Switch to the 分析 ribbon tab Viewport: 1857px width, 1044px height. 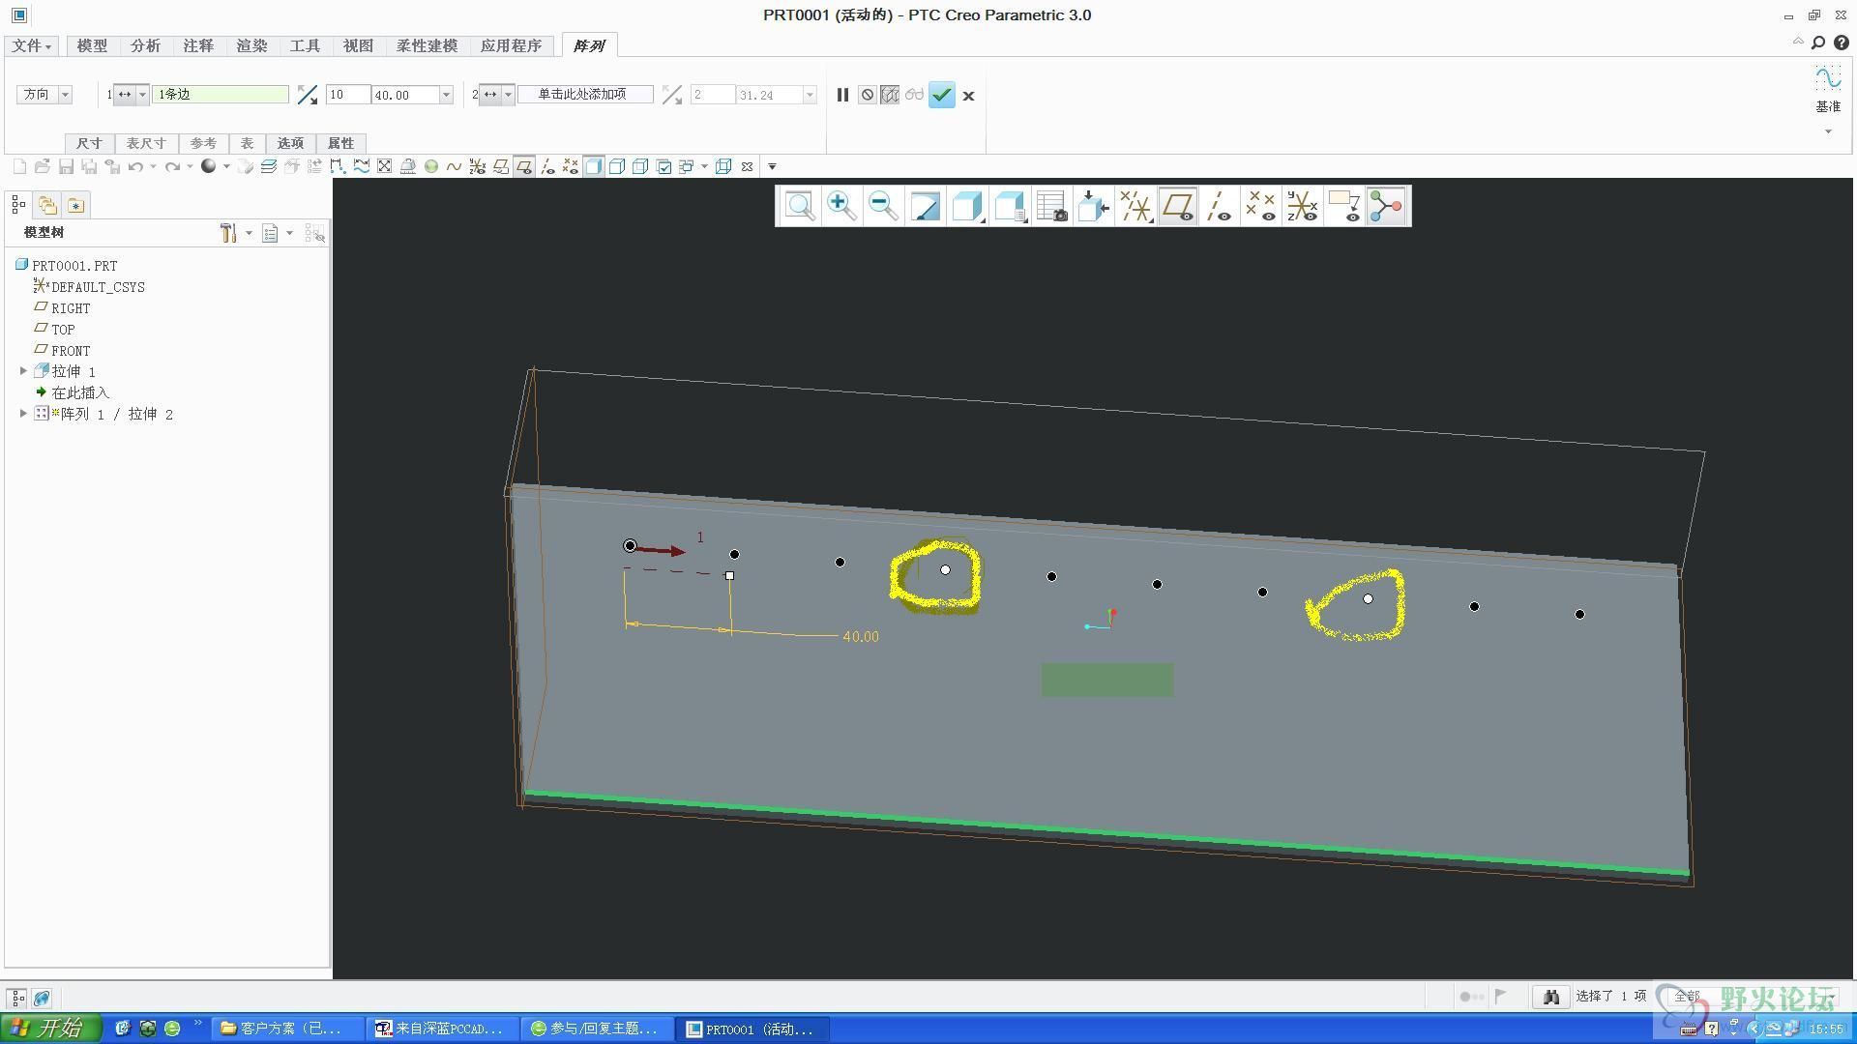pyautogui.click(x=145, y=45)
